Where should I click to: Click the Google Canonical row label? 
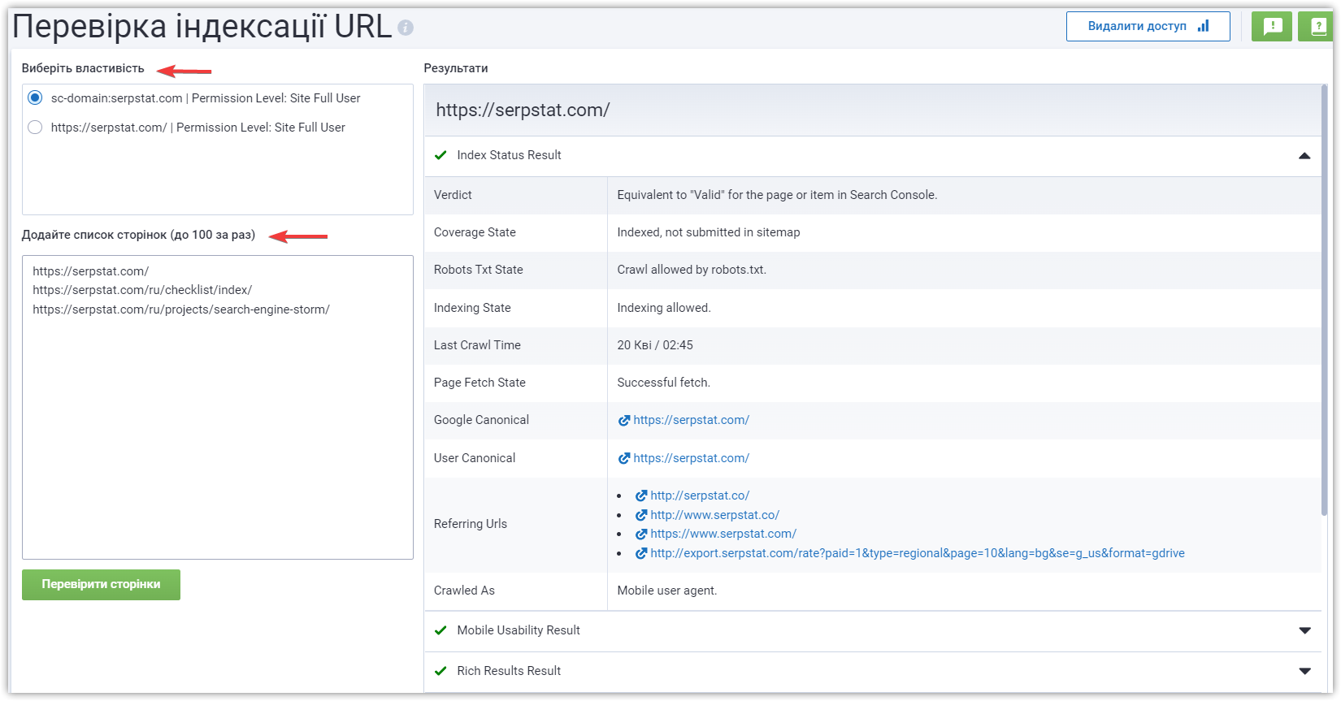[x=481, y=420]
